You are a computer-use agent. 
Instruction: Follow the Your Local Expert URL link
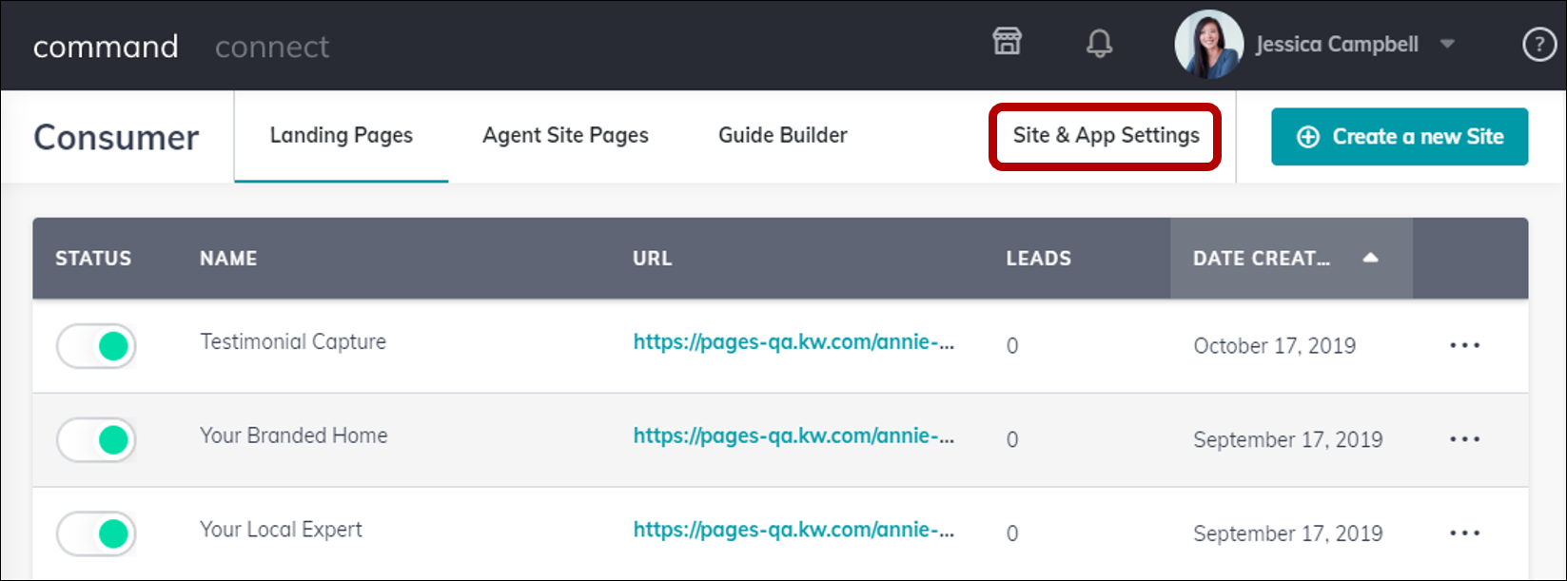coord(793,531)
